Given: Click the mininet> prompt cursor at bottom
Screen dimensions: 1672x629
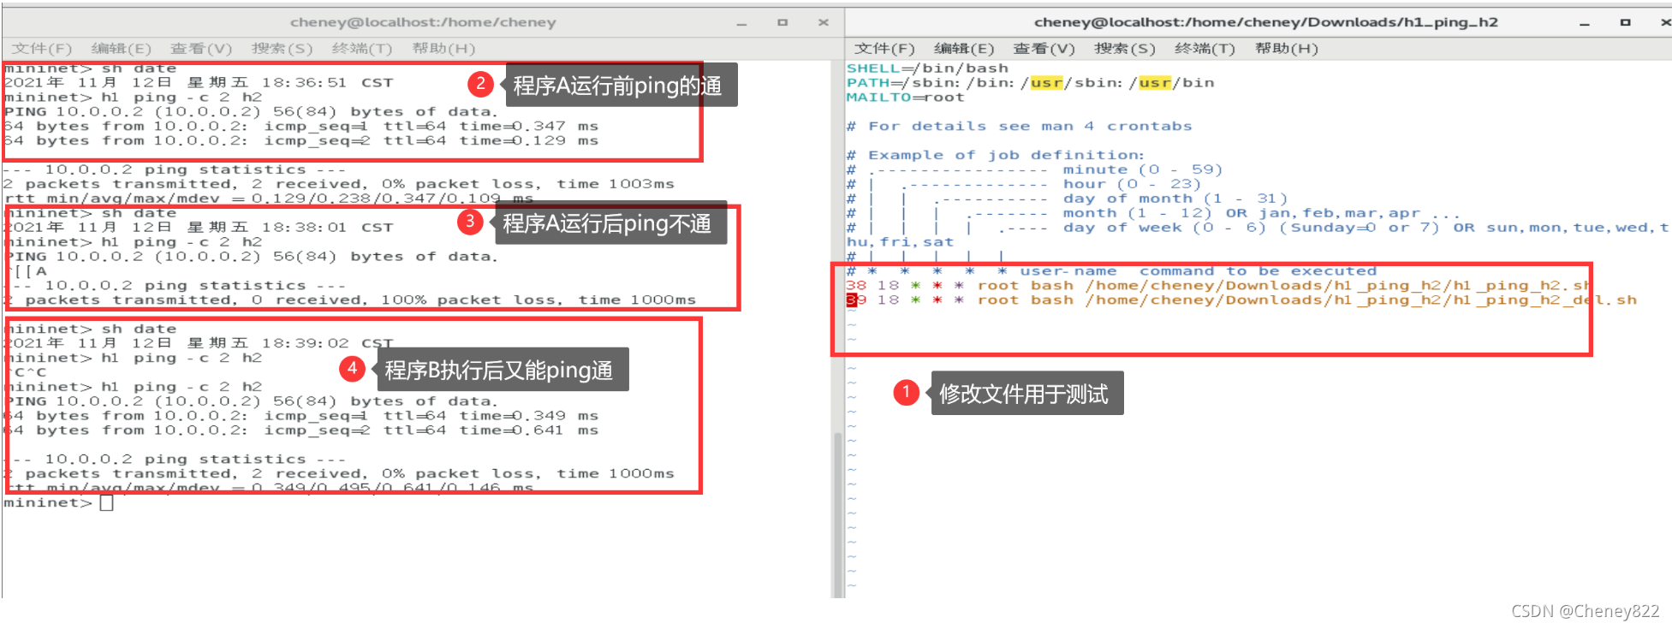Looking at the screenshot, I should pos(106,503).
